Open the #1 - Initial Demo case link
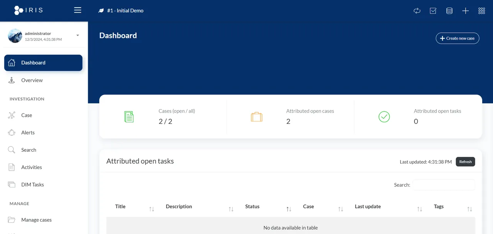Image resolution: width=493 pixels, height=234 pixels. (x=125, y=11)
